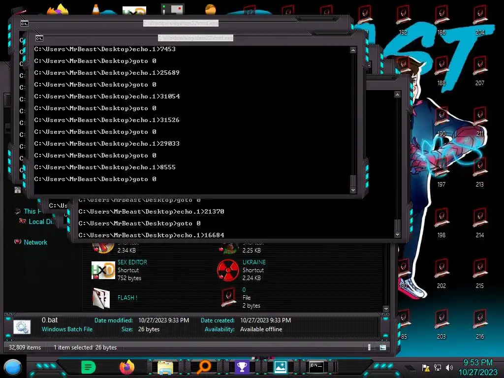Open Firefox from the taskbar
The image size is (504, 378).
[x=127, y=367]
